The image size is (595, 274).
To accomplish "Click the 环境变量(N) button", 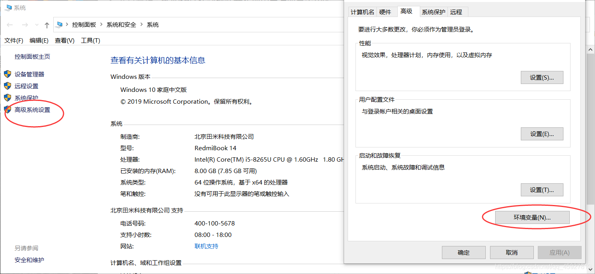I will pos(532,217).
